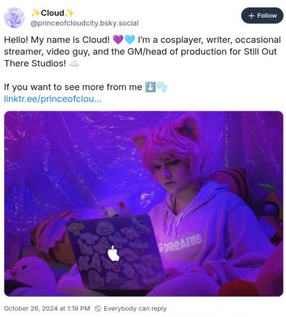The height and width of the screenshot is (317, 286).
Task: Click the purple heart emoji
Action: [118, 40]
